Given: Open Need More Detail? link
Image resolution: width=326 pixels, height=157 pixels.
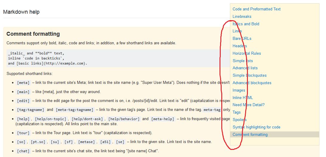Looking at the screenshot, I should click(x=248, y=105).
